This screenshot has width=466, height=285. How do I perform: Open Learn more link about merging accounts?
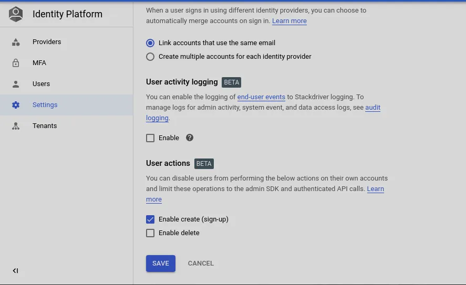point(289,21)
